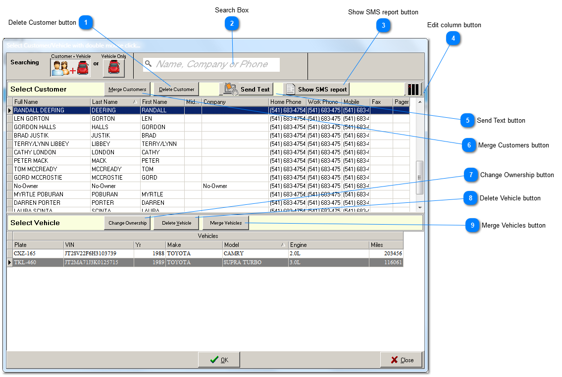
Task: Click the Edit column icon button
Action: (x=413, y=89)
